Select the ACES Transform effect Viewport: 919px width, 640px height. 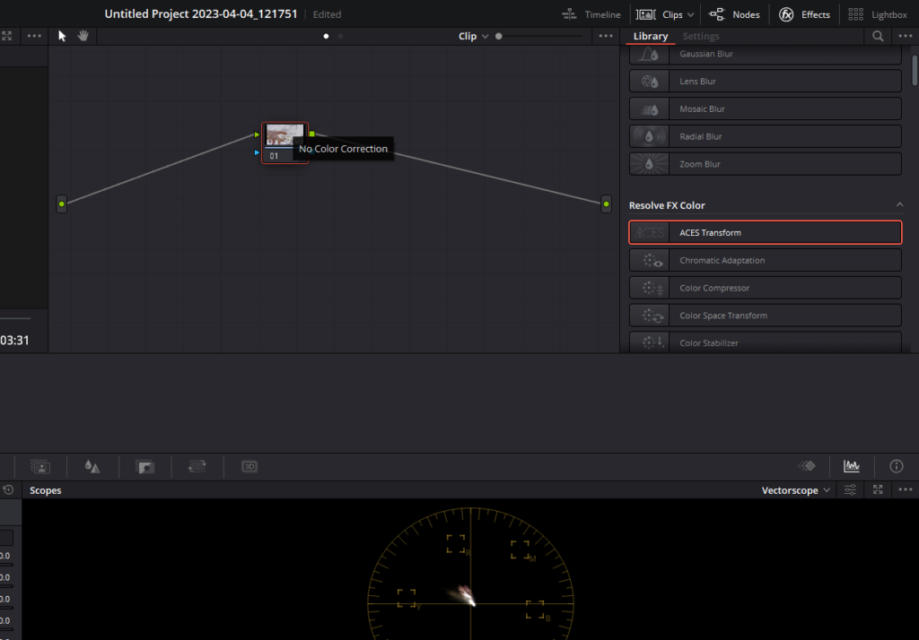pyautogui.click(x=765, y=232)
